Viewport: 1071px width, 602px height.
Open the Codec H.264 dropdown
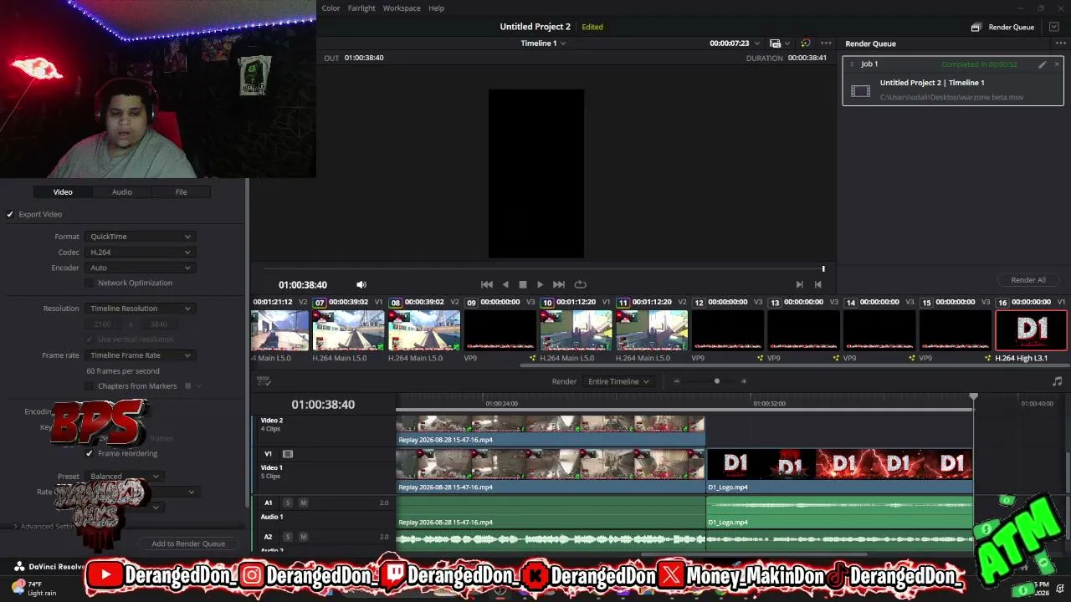pyautogui.click(x=140, y=253)
